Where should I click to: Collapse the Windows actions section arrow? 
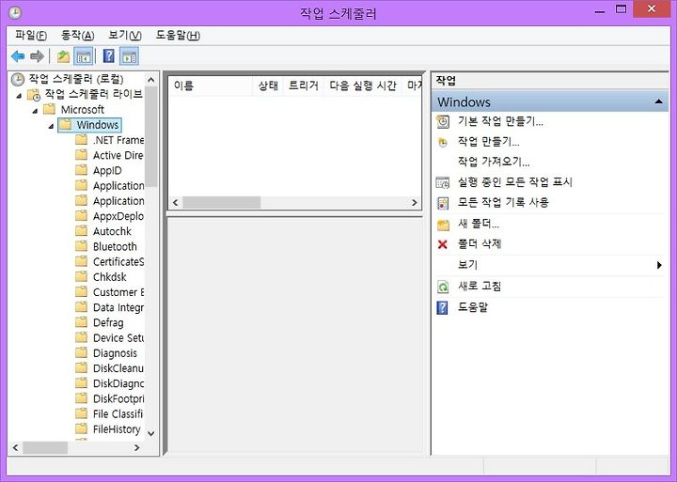click(x=658, y=101)
